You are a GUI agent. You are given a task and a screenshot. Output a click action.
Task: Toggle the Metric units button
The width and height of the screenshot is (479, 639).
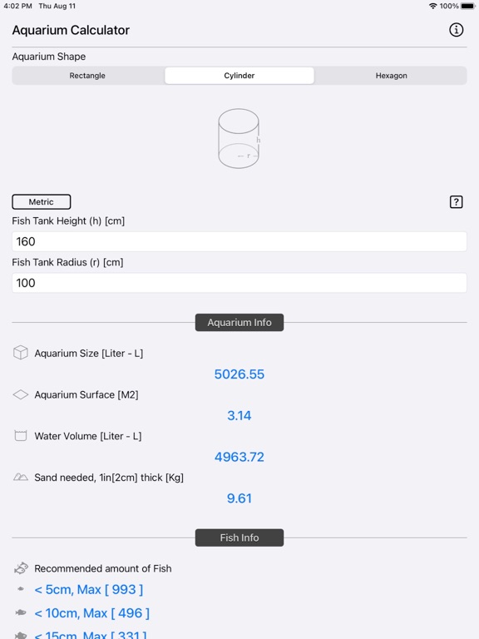(41, 201)
